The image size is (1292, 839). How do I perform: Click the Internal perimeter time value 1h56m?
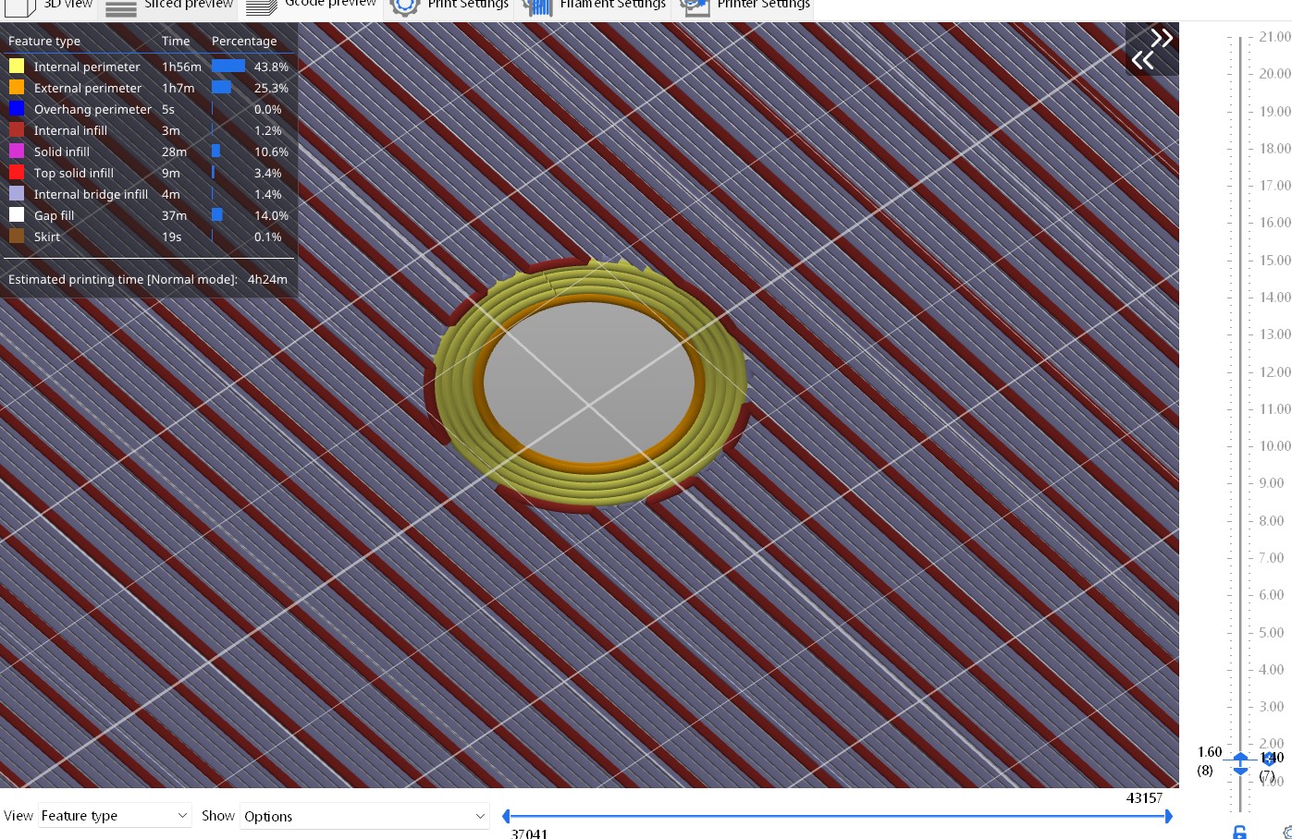coord(181,67)
